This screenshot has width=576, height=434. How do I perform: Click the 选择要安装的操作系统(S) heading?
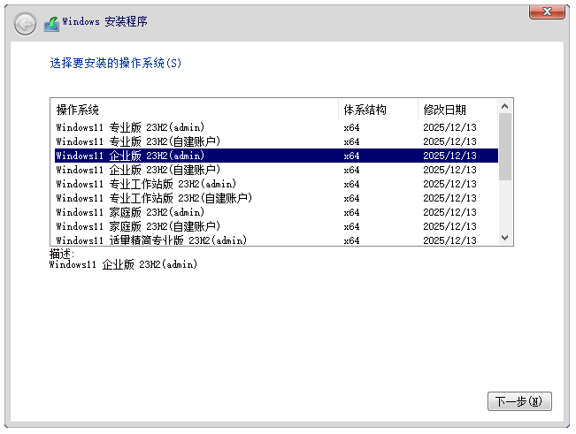coord(115,63)
